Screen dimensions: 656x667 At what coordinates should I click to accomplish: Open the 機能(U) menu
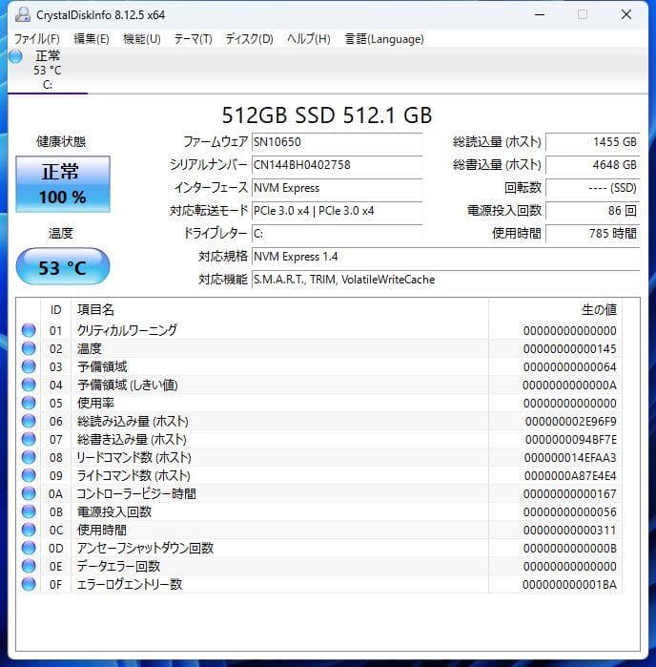141,39
